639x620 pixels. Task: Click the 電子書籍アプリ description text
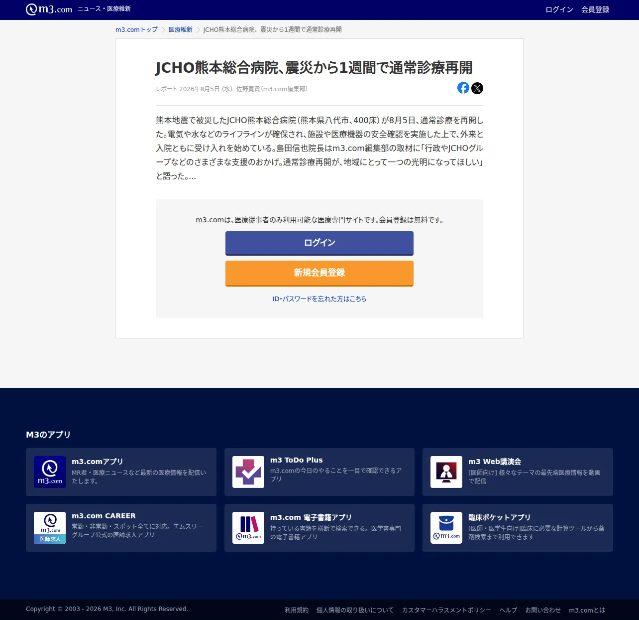335,532
